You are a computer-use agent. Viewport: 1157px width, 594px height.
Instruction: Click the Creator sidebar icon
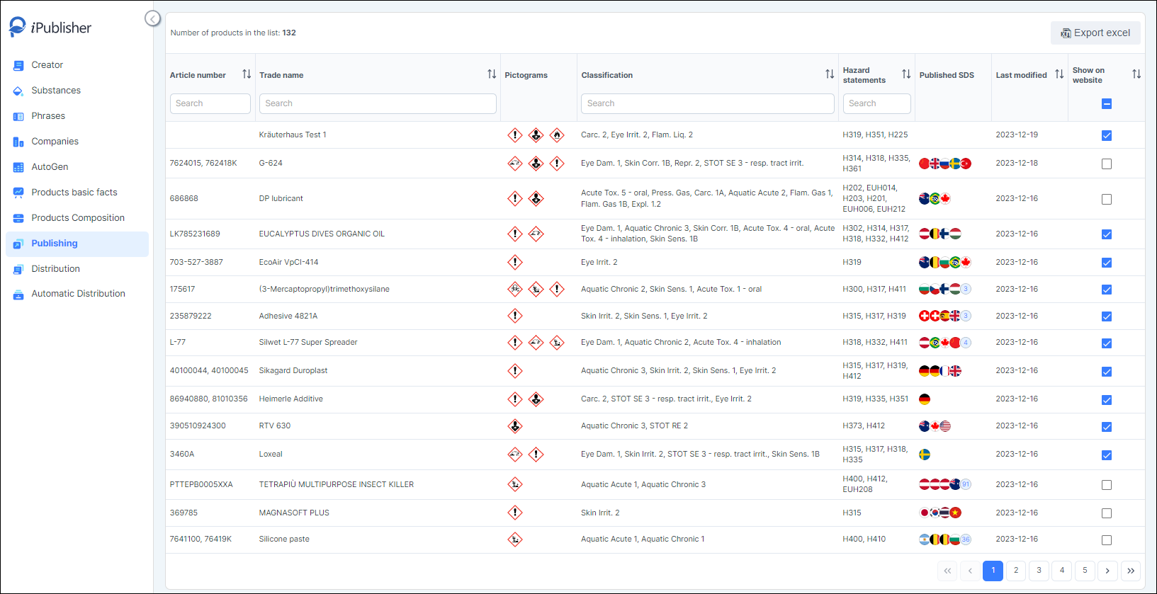point(18,65)
